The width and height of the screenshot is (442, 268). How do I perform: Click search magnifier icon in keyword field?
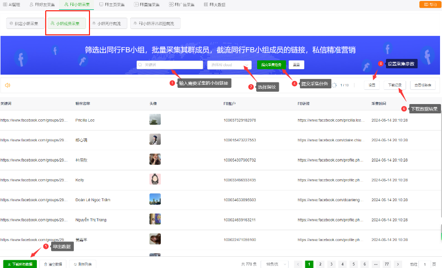point(140,65)
